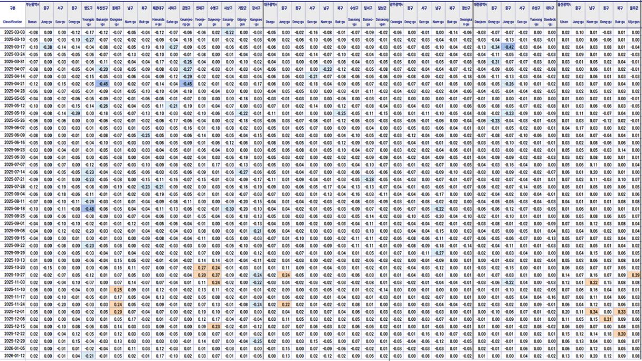Viewport: 642px width, 361px height.
Task: Select the Yuseong-gu column header
Action: (535, 22)
